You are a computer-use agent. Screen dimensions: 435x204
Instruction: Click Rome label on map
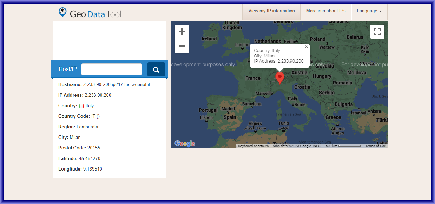(299, 104)
